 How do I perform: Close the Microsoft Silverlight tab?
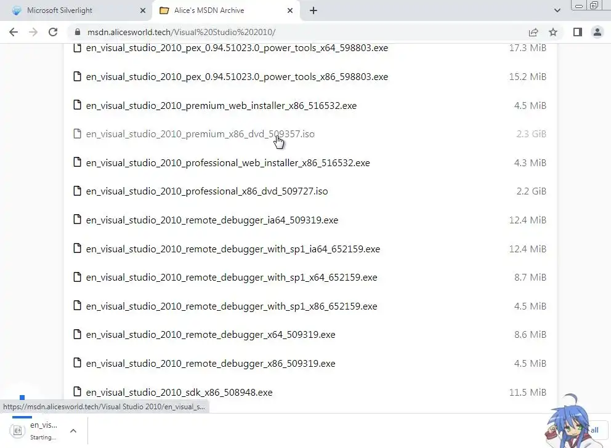pyautogui.click(x=143, y=10)
